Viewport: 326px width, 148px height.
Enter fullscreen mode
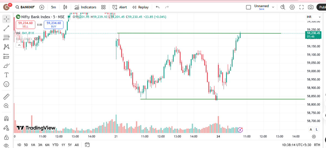tap(302, 7)
